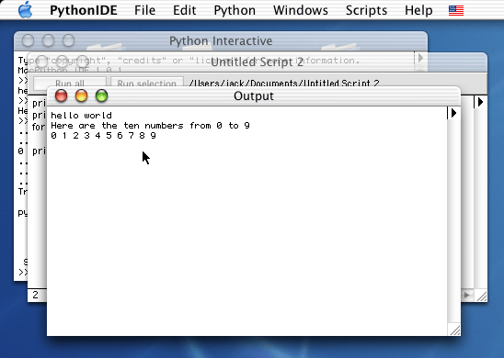Click the Python Interactive zoom button
This screenshot has height=358, width=504.
[x=68, y=40]
